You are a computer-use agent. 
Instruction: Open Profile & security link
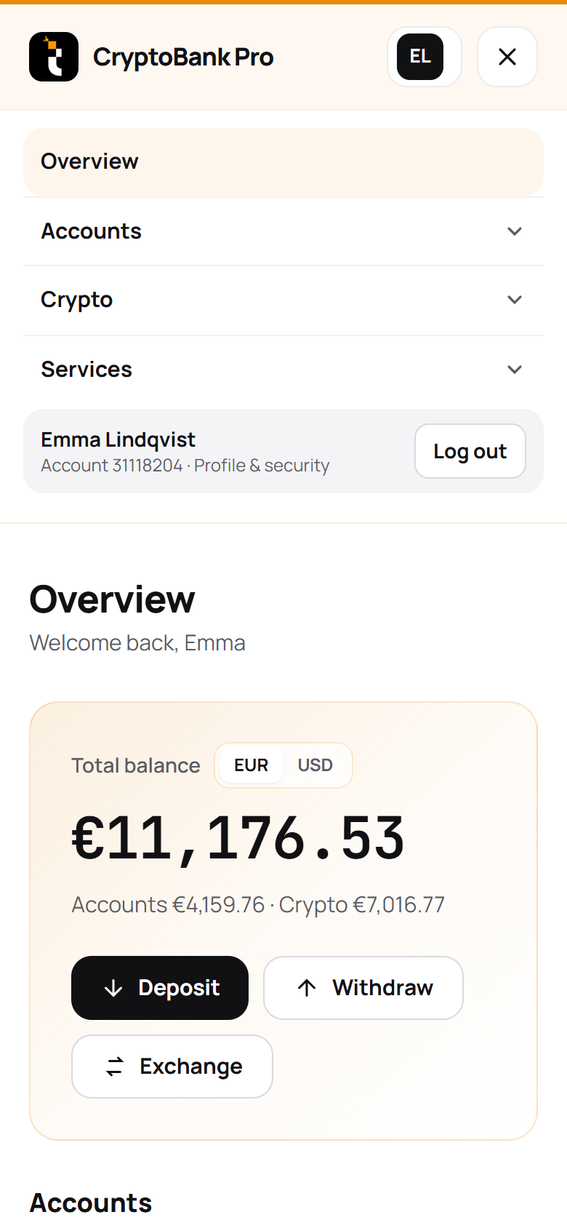click(x=262, y=466)
